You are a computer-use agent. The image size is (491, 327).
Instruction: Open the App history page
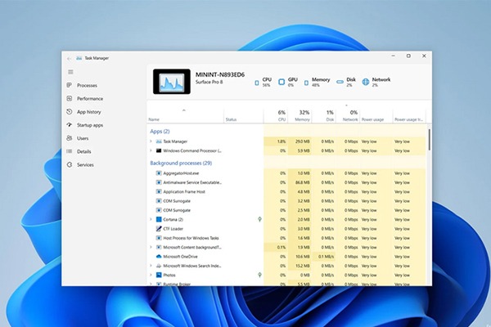tap(89, 112)
